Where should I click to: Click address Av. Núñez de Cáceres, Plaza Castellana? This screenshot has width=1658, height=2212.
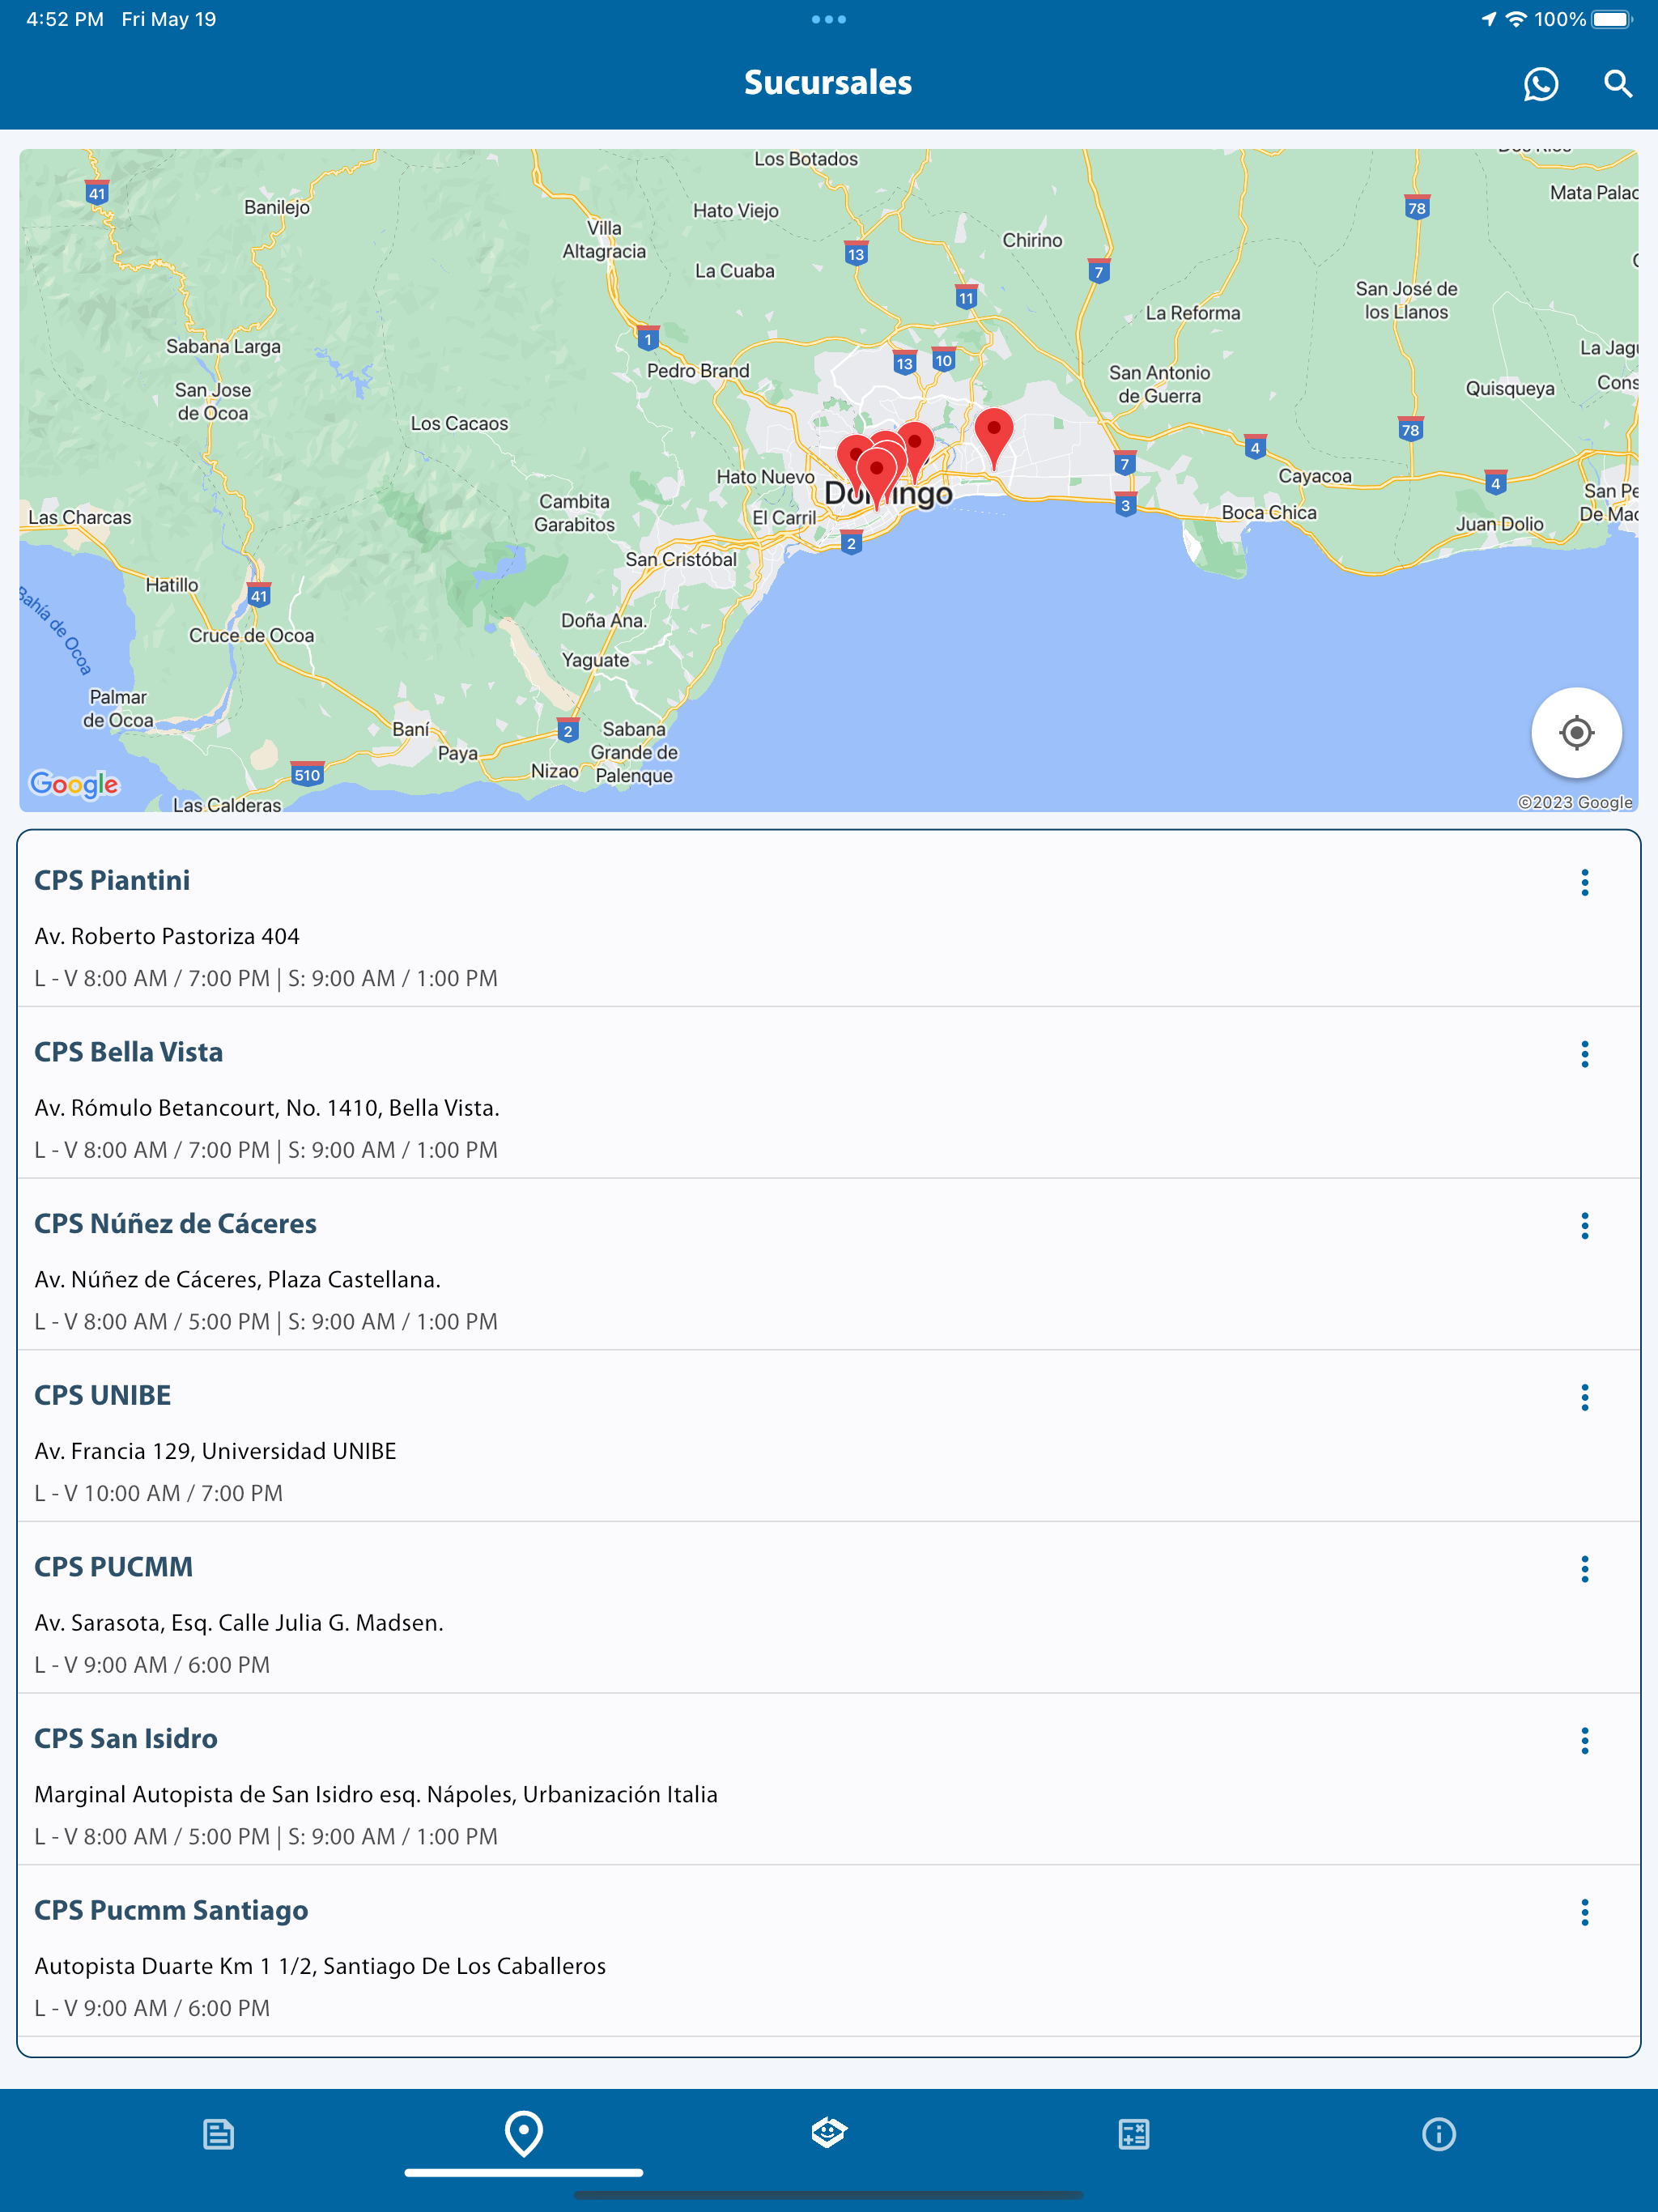237,1280
